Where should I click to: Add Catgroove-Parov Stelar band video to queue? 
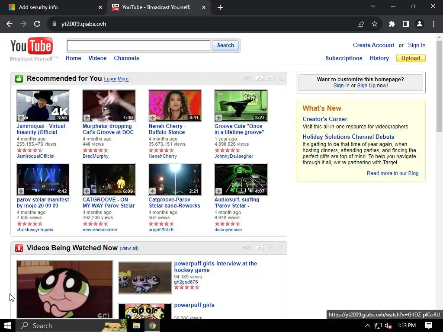pyautogui.click(x=153, y=191)
